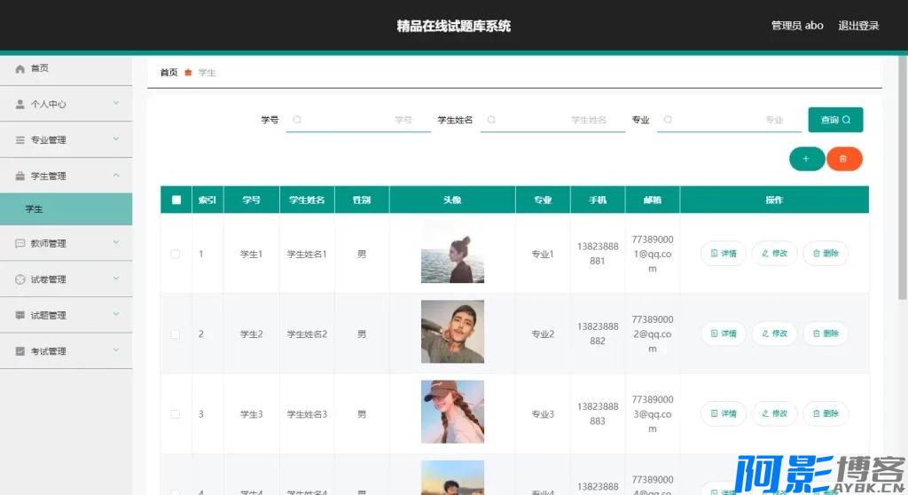Click the vertical page scrollbar
Screen dimensions: 908x495
[x=903, y=177]
